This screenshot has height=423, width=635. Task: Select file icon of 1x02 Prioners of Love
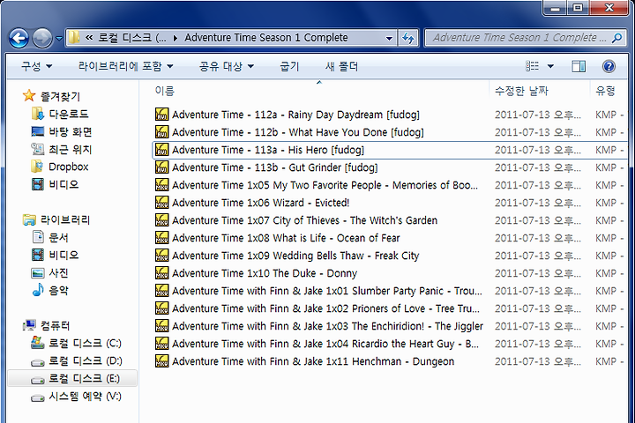tap(161, 308)
